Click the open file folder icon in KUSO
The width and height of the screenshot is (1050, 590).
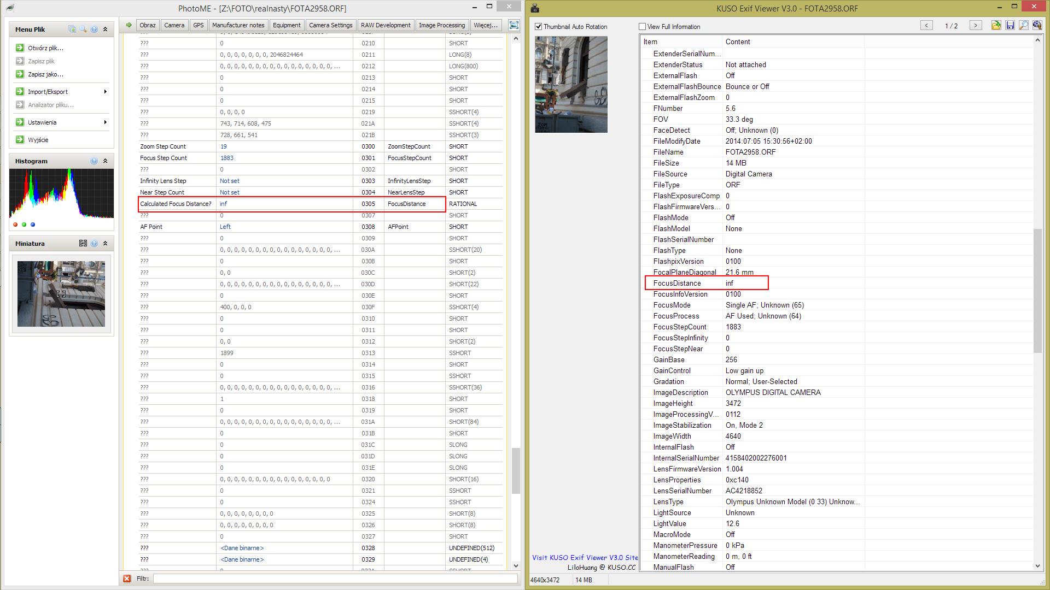[996, 26]
